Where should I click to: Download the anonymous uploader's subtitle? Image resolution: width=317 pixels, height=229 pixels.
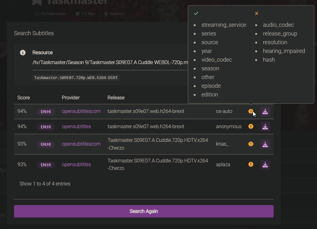265,127
